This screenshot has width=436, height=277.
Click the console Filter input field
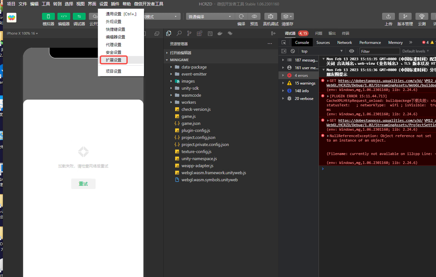(x=379, y=51)
